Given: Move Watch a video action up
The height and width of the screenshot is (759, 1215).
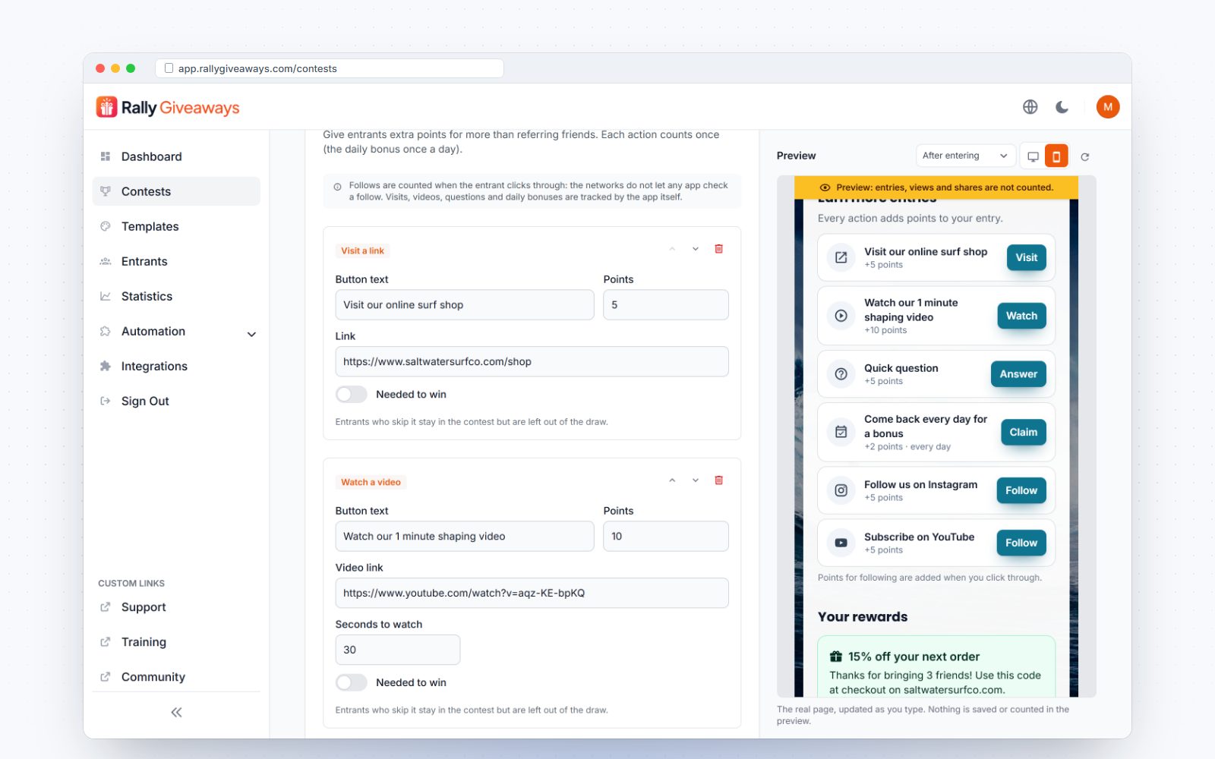Looking at the screenshot, I should click(672, 480).
